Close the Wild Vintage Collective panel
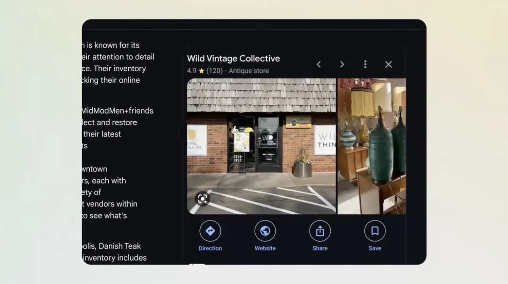The image size is (508, 284). [x=389, y=64]
